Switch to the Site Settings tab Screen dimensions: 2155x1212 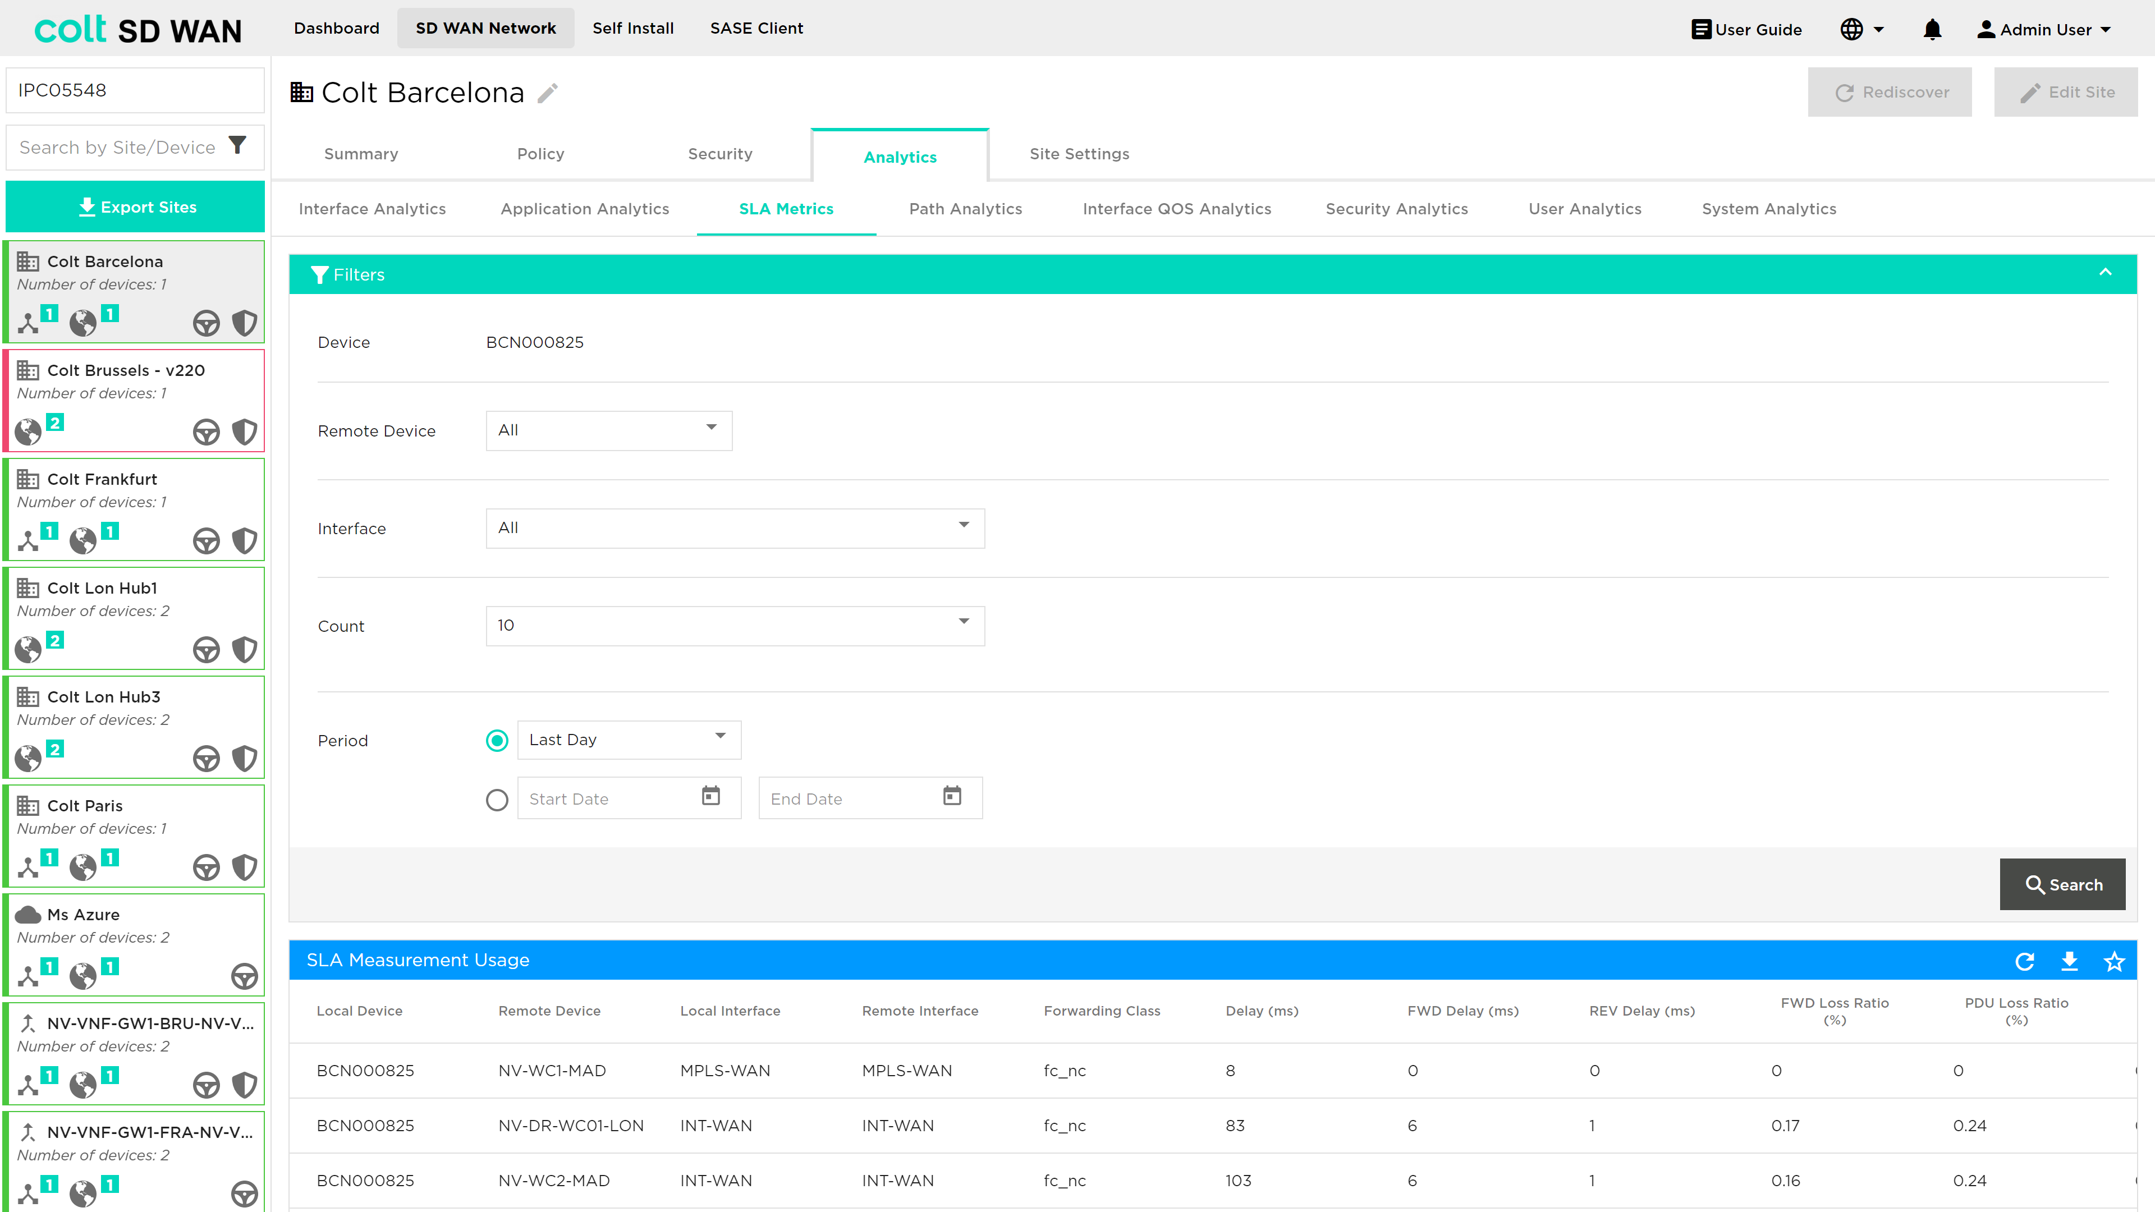(1079, 154)
